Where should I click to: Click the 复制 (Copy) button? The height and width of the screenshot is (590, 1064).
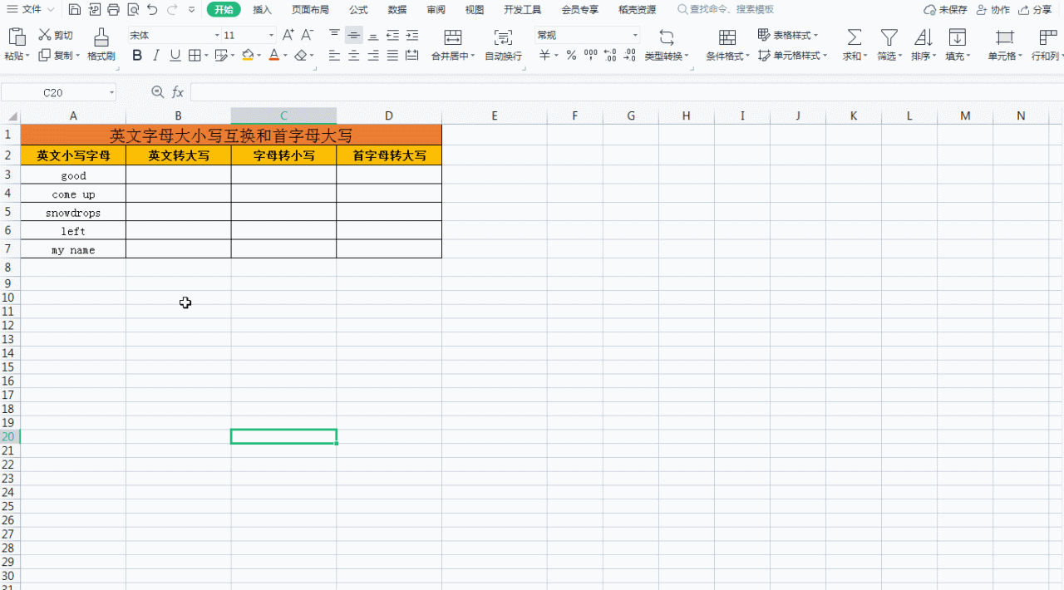point(59,56)
